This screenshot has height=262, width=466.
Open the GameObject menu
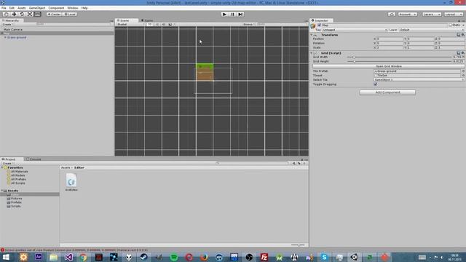(37, 8)
